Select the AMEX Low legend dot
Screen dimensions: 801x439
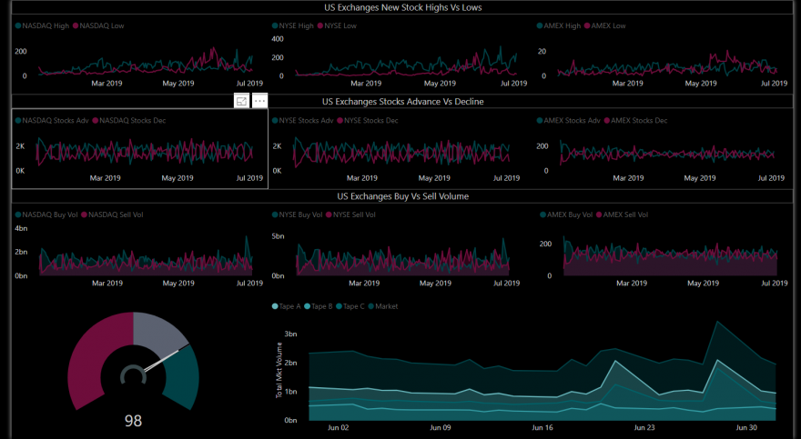point(587,25)
